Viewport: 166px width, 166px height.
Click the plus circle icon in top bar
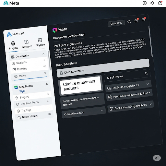145,3
